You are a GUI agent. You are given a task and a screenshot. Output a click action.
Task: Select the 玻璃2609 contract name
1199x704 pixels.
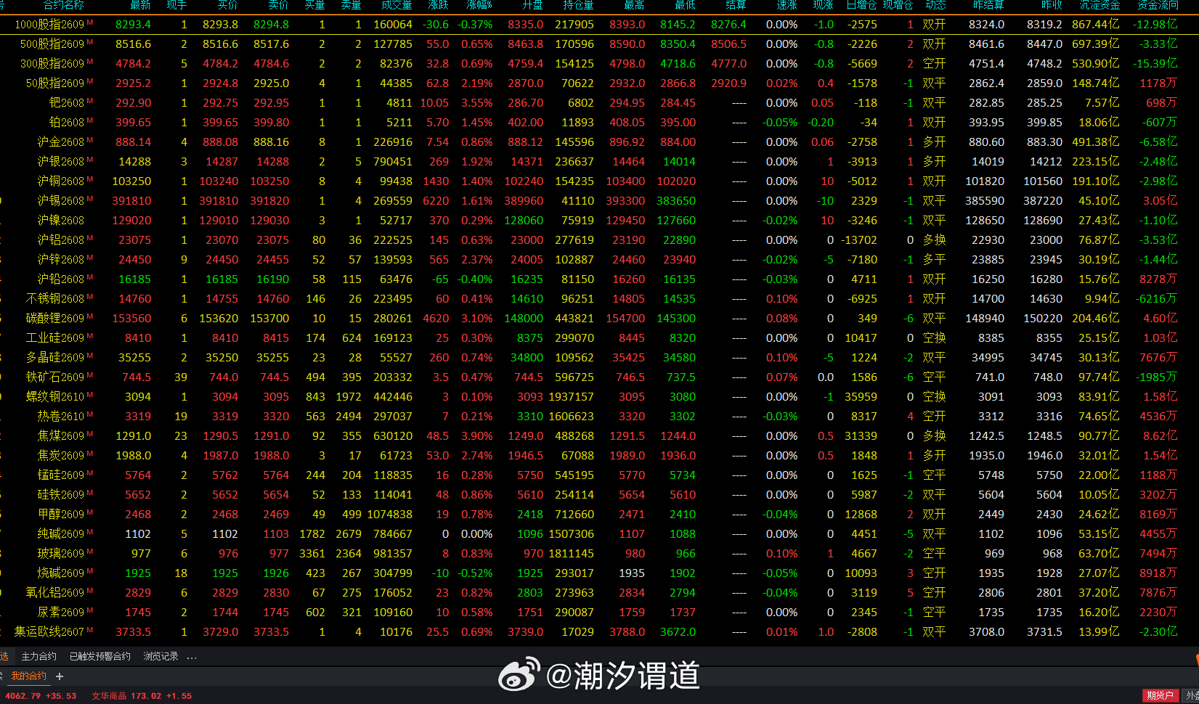tap(61, 554)
